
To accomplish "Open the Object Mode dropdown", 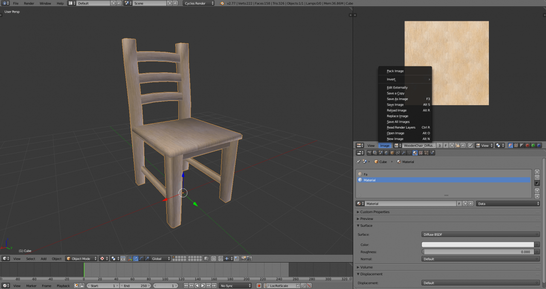I will pos(81,258).
